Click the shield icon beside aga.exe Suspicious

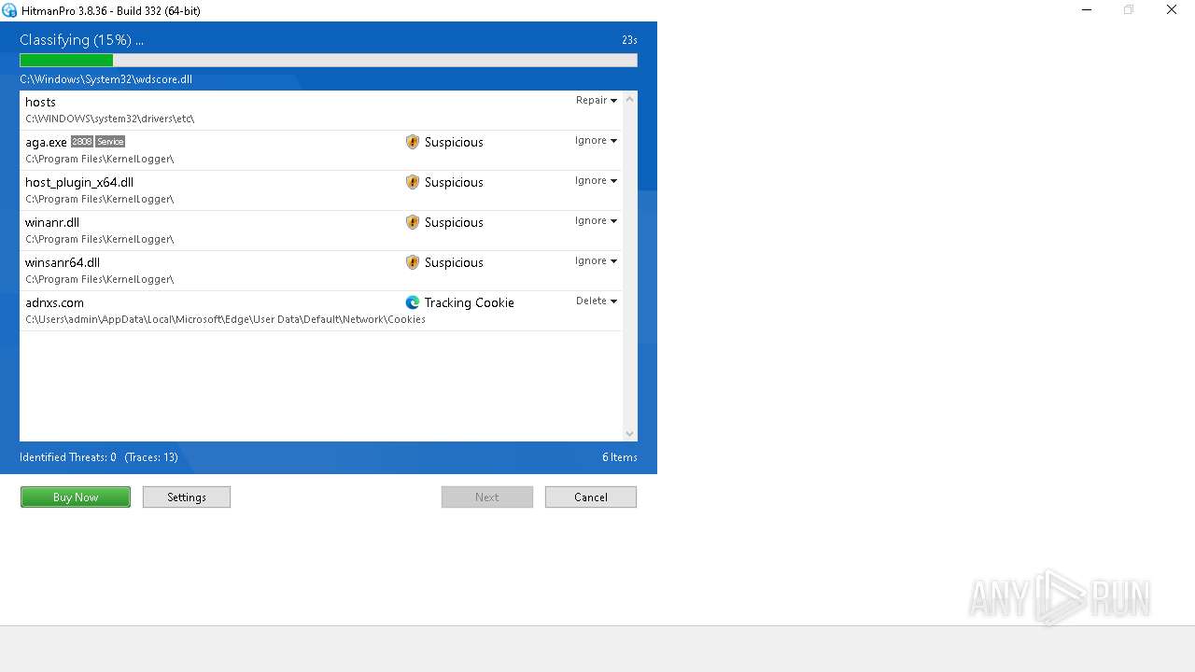[x=413, y=142]
